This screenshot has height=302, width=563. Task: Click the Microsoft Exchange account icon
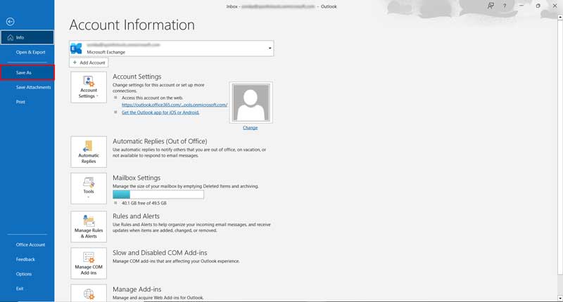(76, 48)
